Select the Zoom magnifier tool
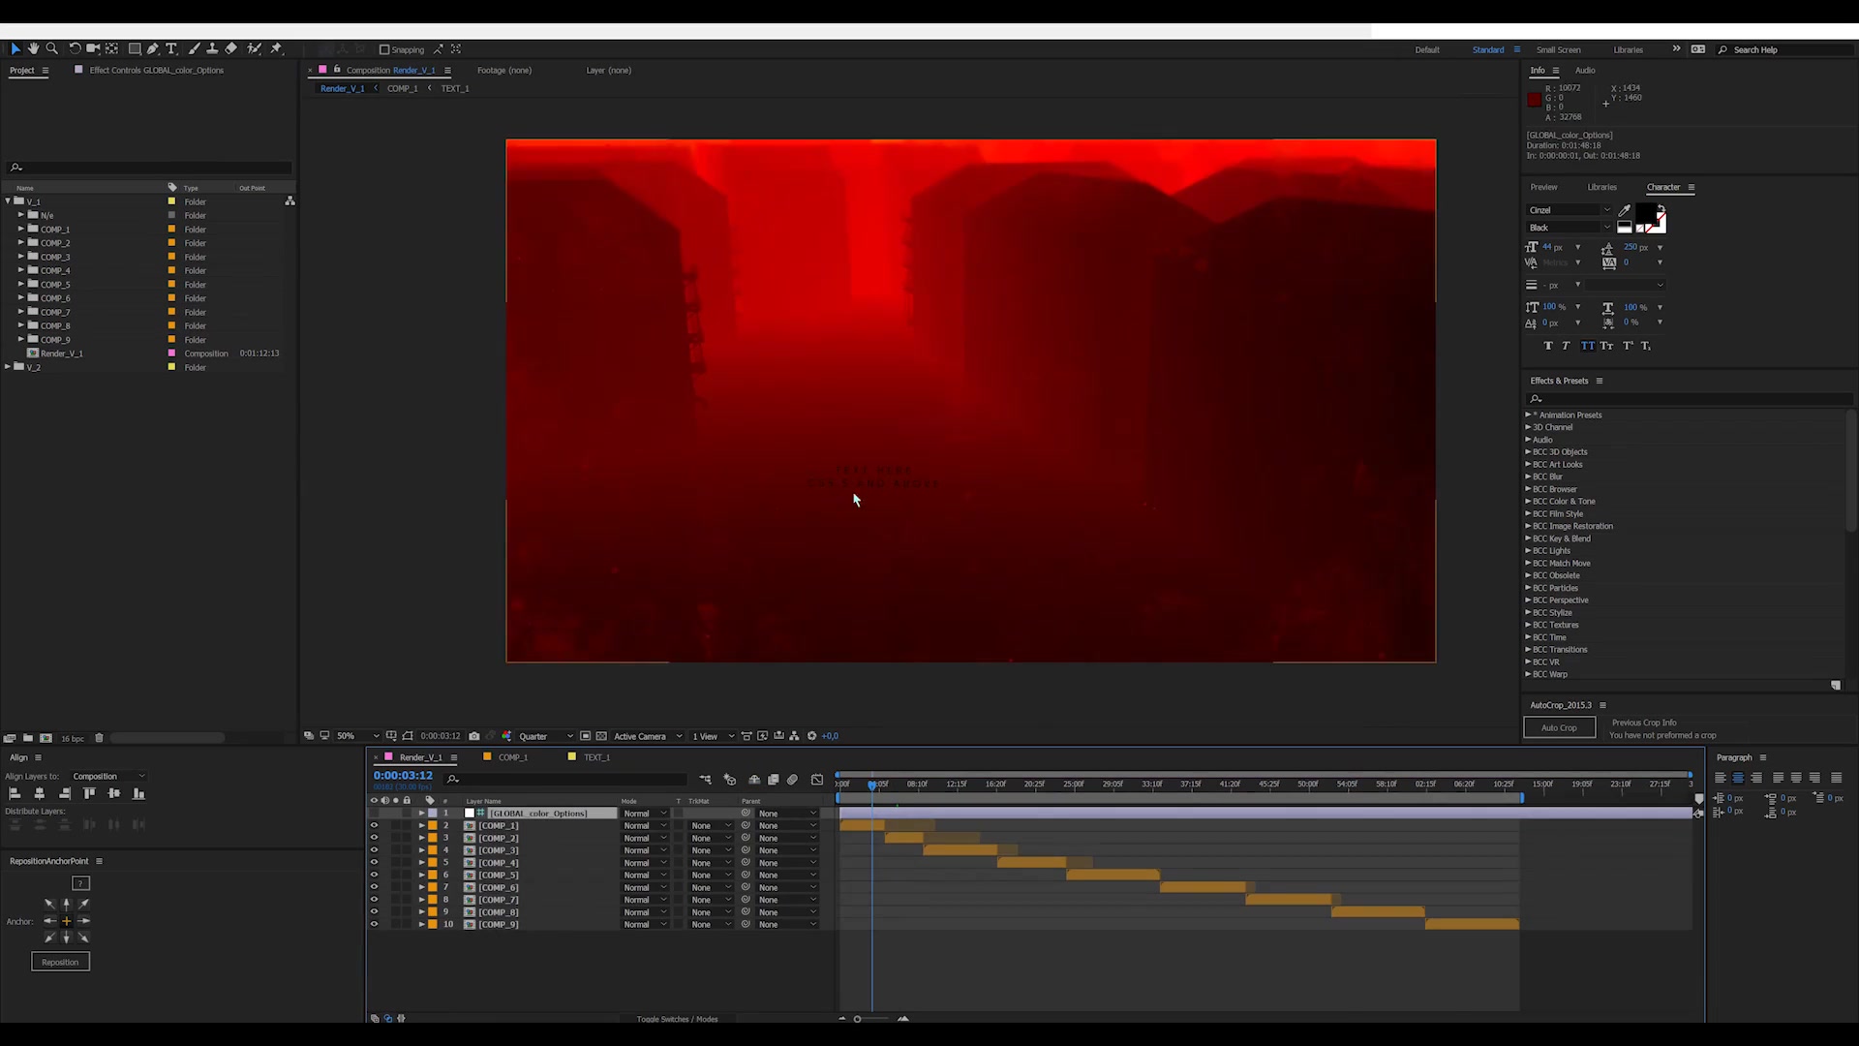The width and height of the screenshot is (1859, 1046). [x=52, y=48]
